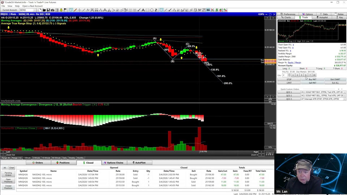Expand the QCO 2 order dropdown
347x195 pixels.
tap(345, 96)
